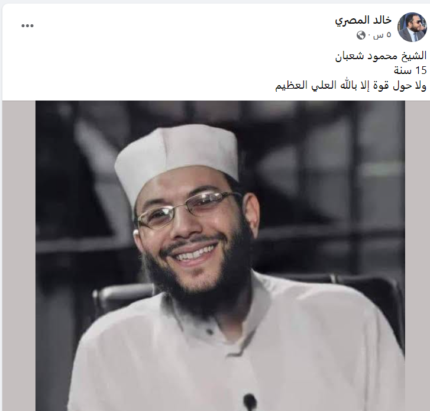Click the post text الشيخ محمود شعبان
This screenshot has height=411, width=430.
click(x=381, y=56)
